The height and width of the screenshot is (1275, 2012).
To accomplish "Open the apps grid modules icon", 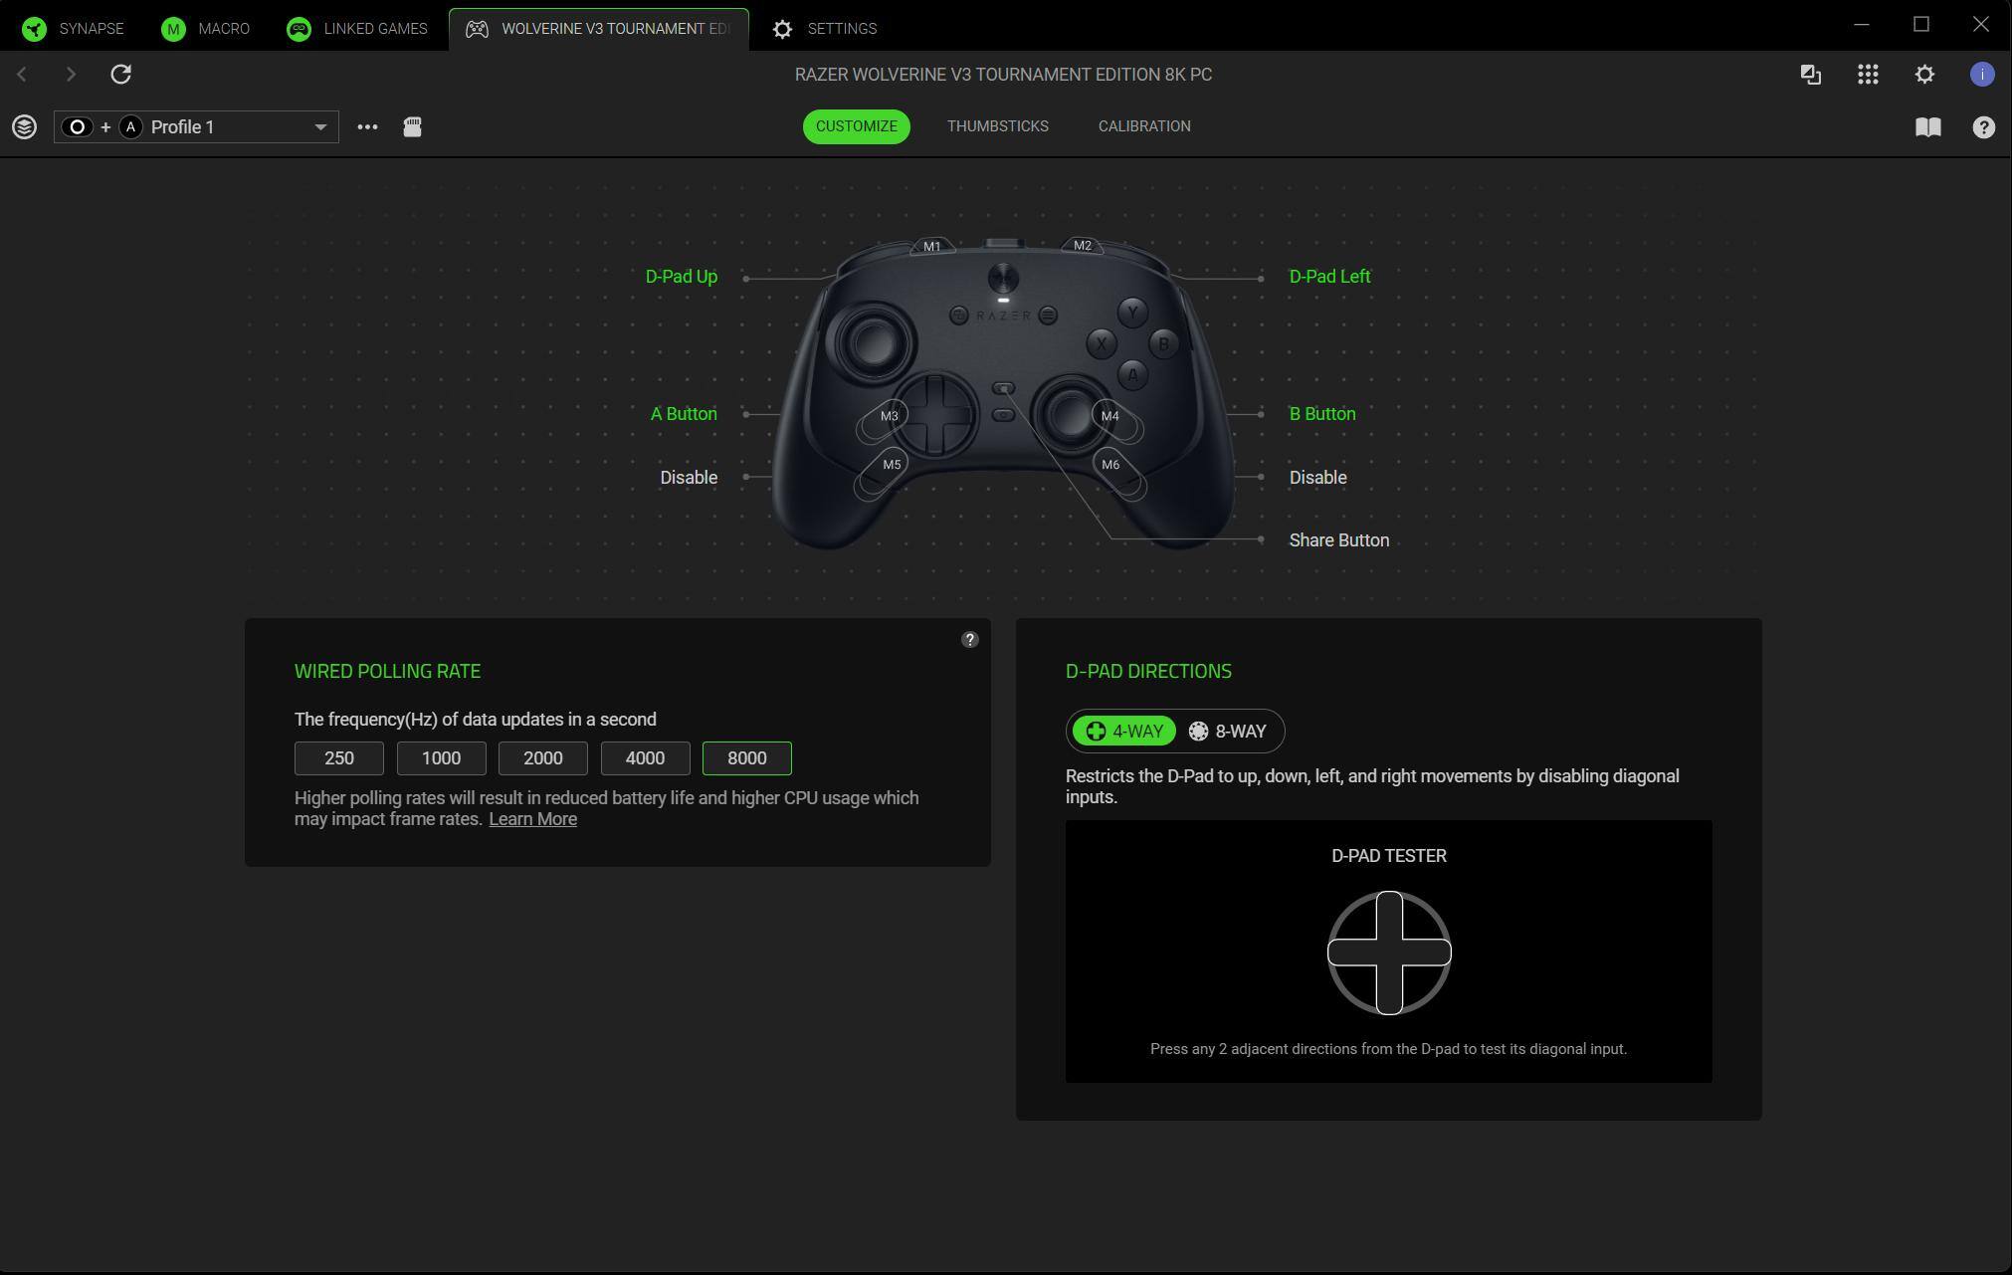I will click(x=1867, y=75).
